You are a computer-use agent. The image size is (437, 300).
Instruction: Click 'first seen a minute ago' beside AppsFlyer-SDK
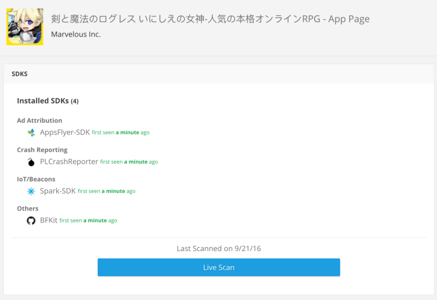click(x=121, y=133)
